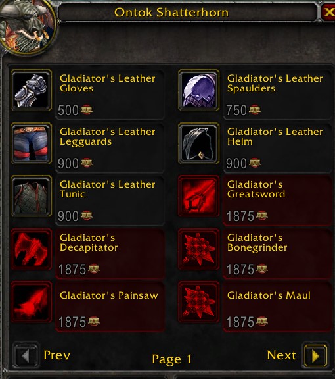Click the Gladiator's Leather Legguards icon
The image size is (335, 379).
[31, 143]
